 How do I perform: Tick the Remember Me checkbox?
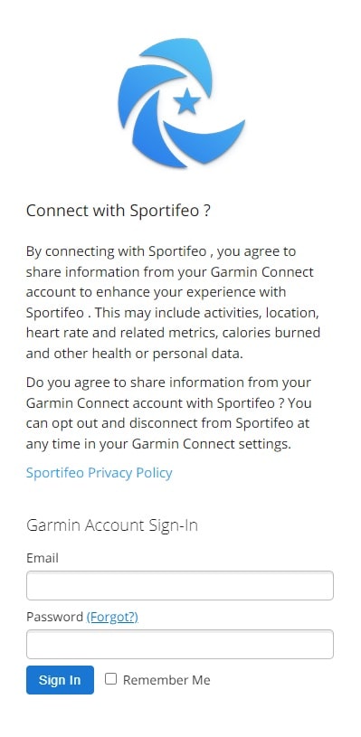coord(110,679)
